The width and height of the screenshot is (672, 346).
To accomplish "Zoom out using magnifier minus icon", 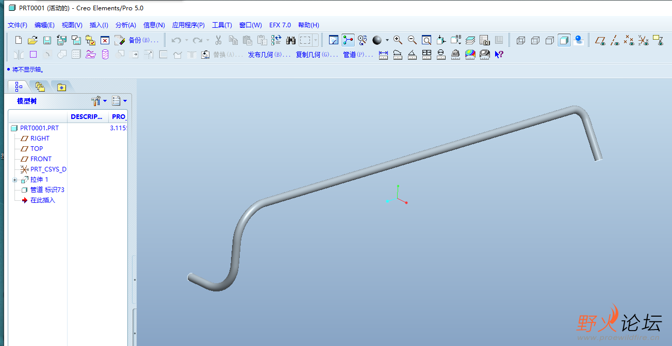I will coord(412,40).
